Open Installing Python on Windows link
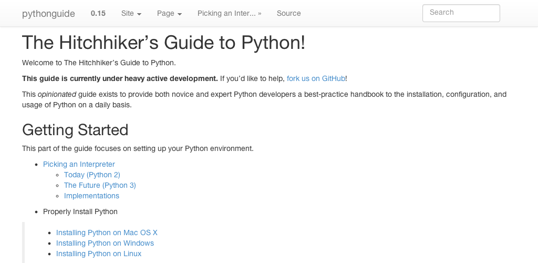Screen dimensions: 538x263 coord(105,243)
